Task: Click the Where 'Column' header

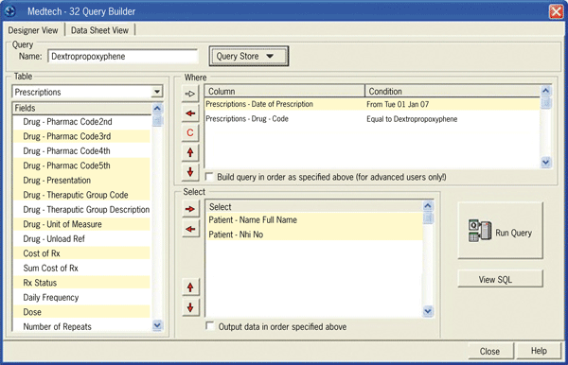Action: [x=285, y=91]
